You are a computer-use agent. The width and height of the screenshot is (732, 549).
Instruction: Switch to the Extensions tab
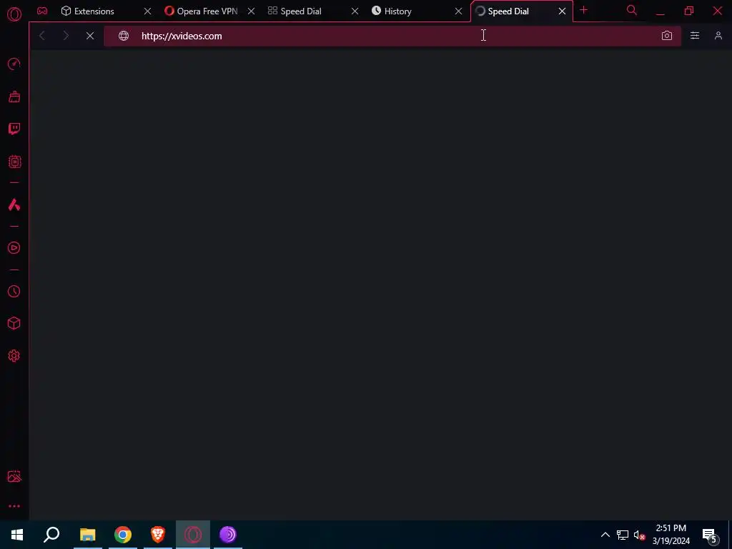[x=96, y=11]
